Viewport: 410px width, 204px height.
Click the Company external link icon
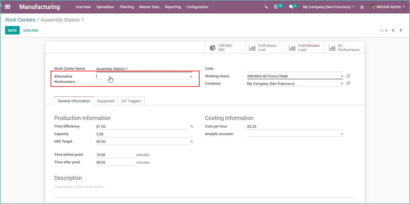coord(348,83)
